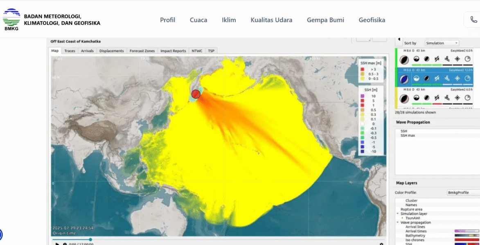
Task: Open the Displacements tab
Action: [112, 51]
